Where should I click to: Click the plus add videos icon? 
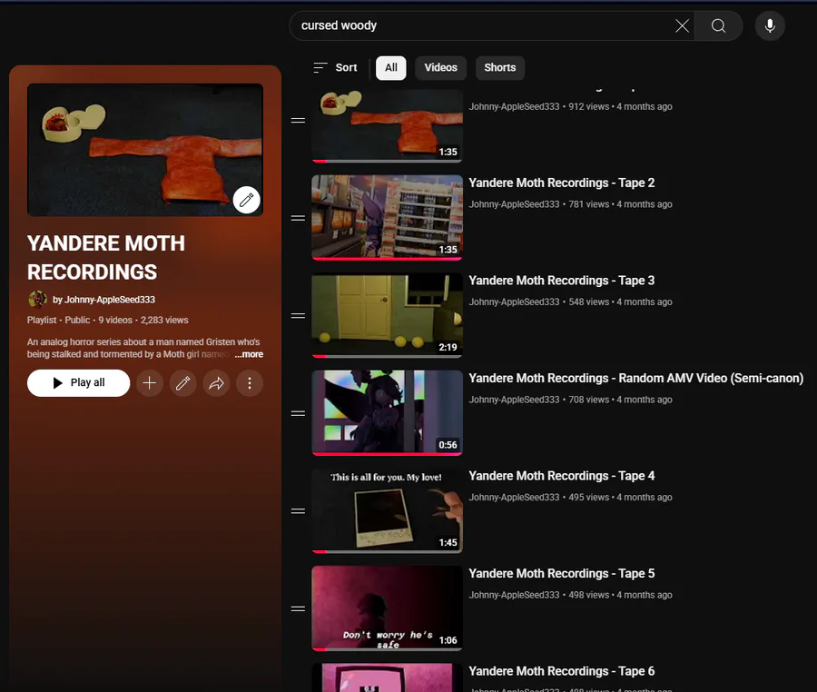click(x=150, y=383)
